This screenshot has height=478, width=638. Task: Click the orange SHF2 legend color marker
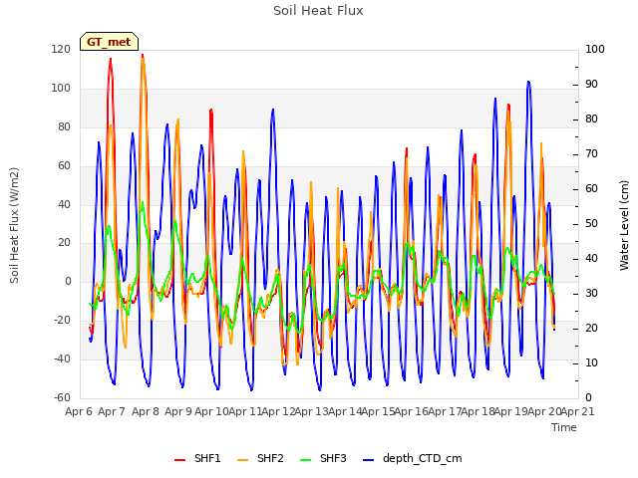[242, 460]
